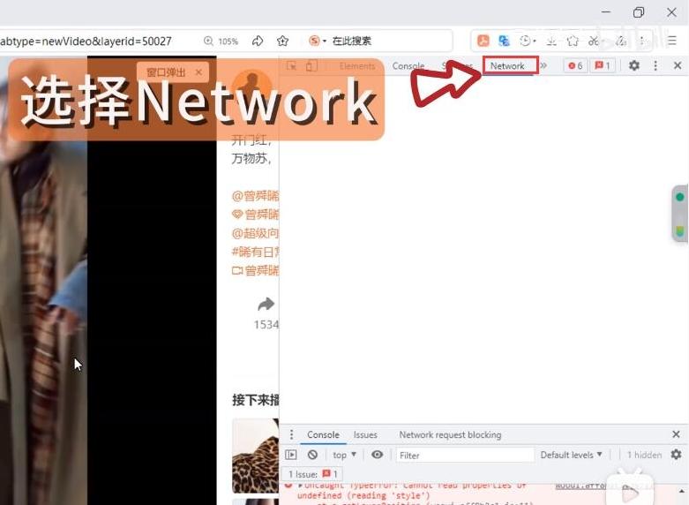This screenshot has width=689, height=505.
Task: Open the 6 errors counter badge
Action: point(575,65)
